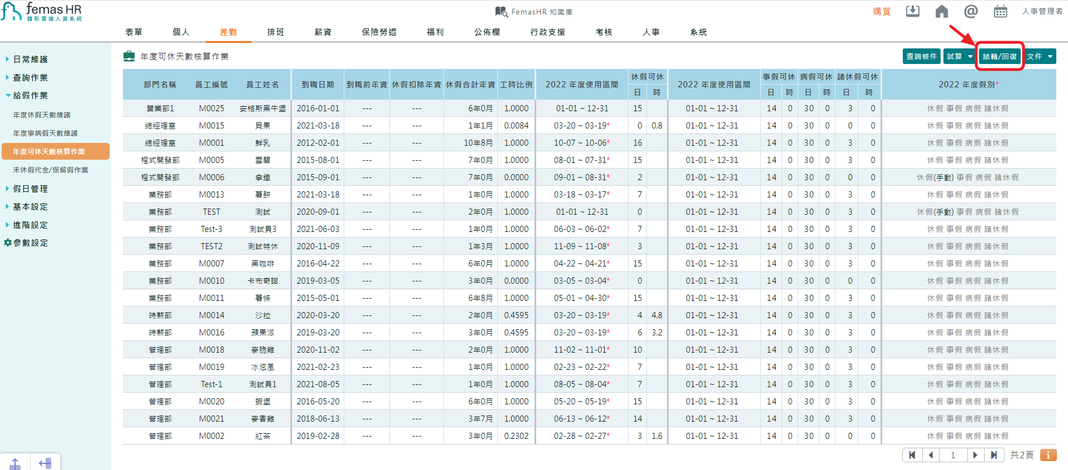Click the 查詢條件 button
Screen dimensions: 1068x470
[921, 56]
